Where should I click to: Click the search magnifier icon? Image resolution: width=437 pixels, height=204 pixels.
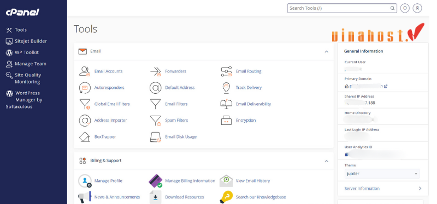tap(392, 8)
